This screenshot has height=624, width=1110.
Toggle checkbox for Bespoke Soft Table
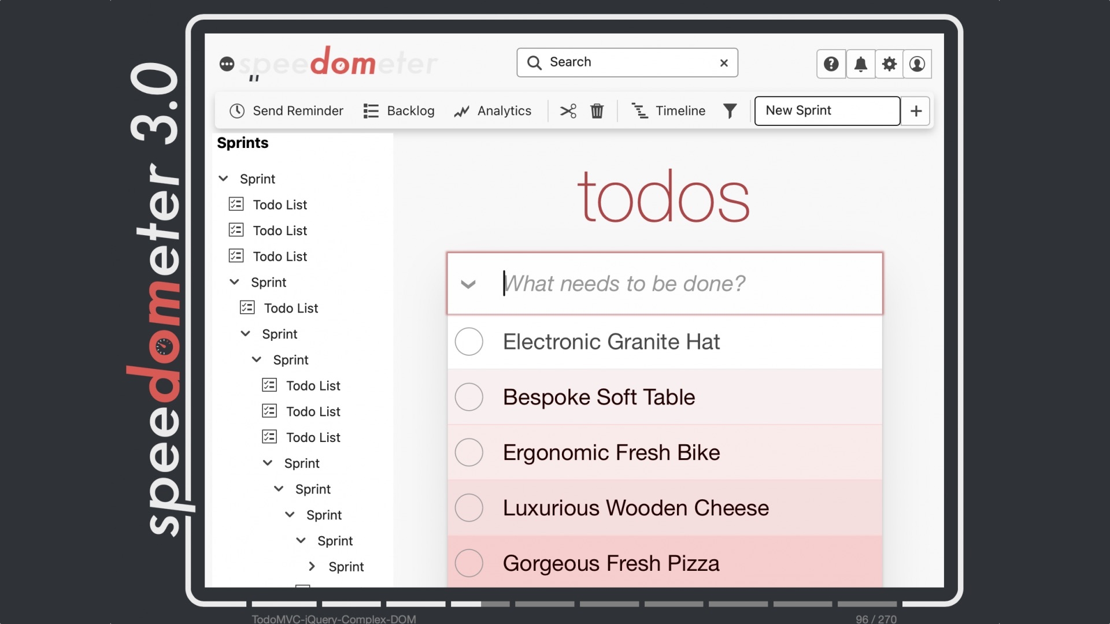469,396
